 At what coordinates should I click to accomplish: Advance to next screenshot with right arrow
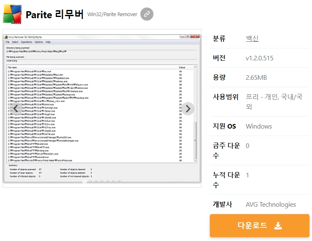188,109
